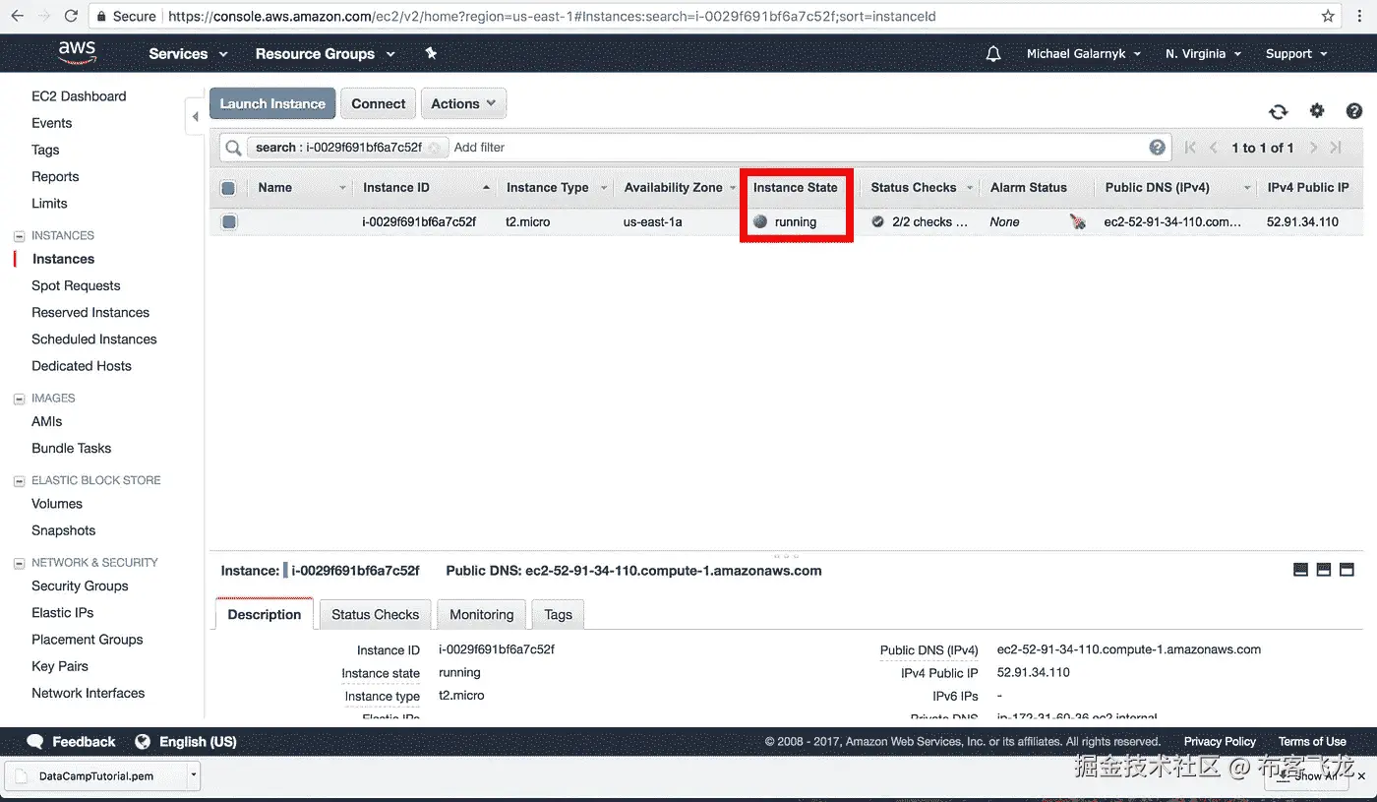This screenshot has width=1377, height=802.
Task: Toggle select-all instances checkbox
Action: pos(228,188)
